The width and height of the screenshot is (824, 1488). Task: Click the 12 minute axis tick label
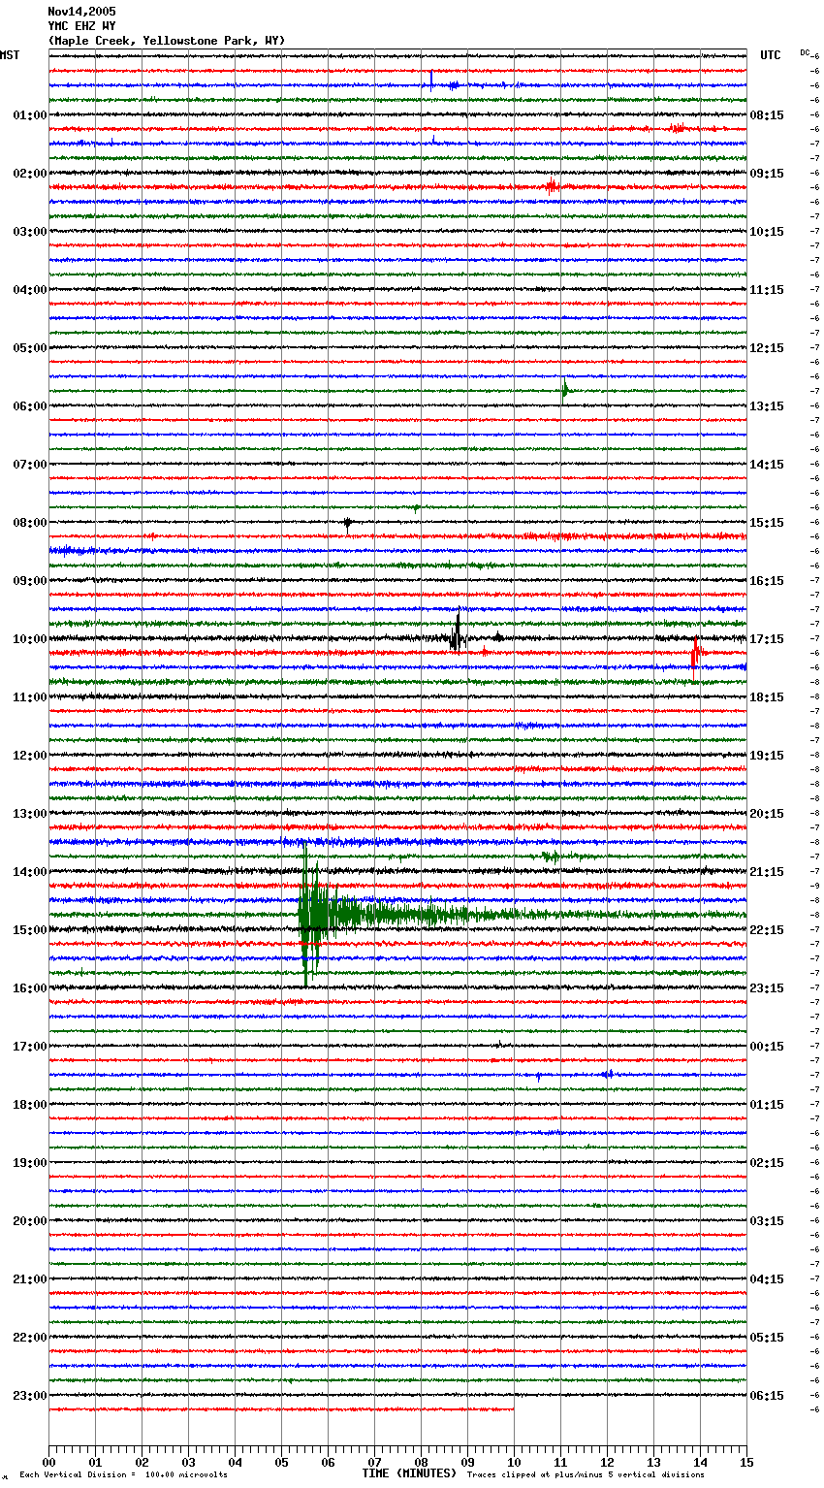tap(607, 1463)
